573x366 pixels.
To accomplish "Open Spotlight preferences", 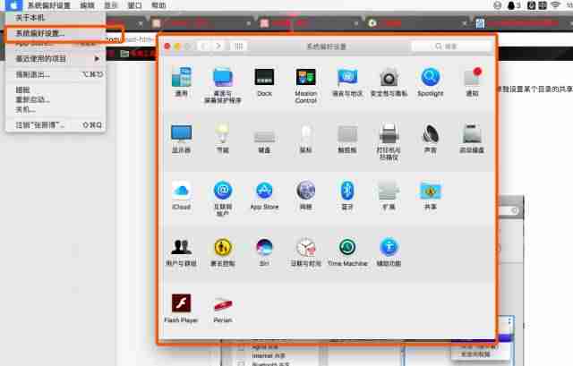I will coord(430,81).
